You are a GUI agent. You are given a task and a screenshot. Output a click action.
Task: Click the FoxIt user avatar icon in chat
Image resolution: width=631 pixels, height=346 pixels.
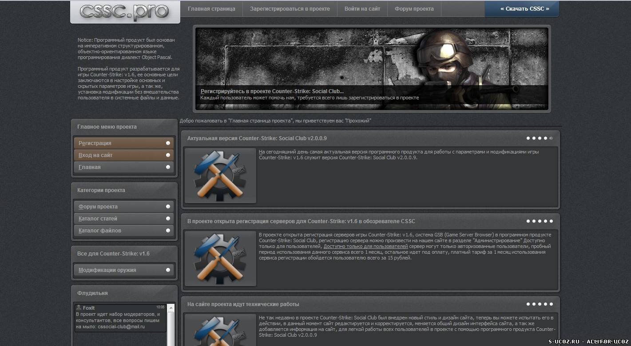click(79, 307)
